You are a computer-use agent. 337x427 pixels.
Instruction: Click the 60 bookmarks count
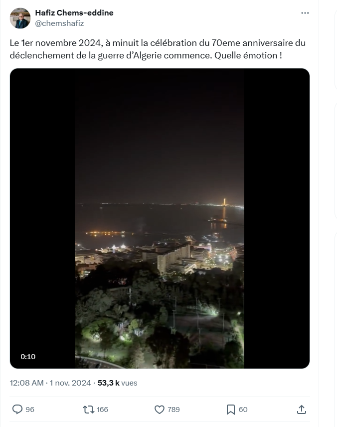click(243, 410)
